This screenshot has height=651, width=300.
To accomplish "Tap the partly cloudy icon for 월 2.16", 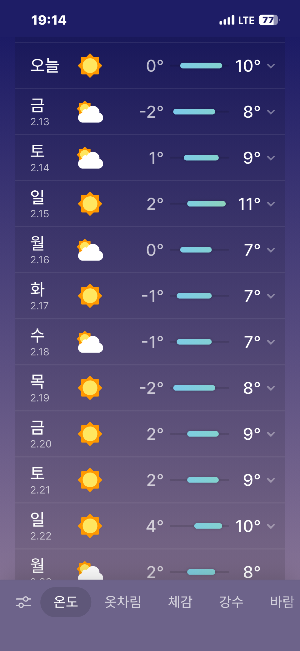I will pos(90,250).
